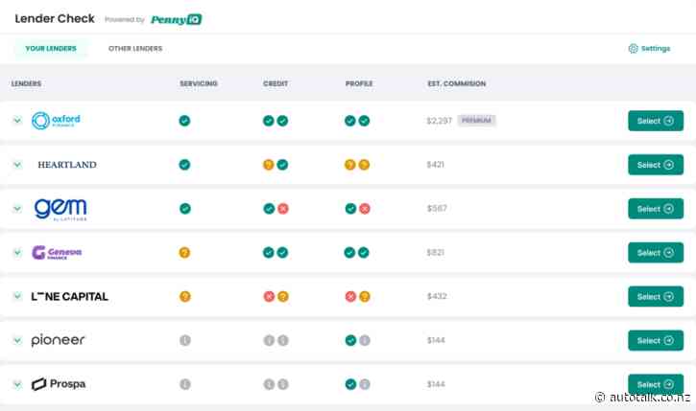The width and height of the screenshot is (696, 411).
Task: Click Pioneer profile grey info icon
Action: [365, 340]
